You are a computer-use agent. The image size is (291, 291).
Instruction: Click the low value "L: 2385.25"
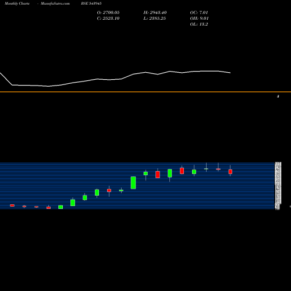pyautogui.click(x=155, y=18)
